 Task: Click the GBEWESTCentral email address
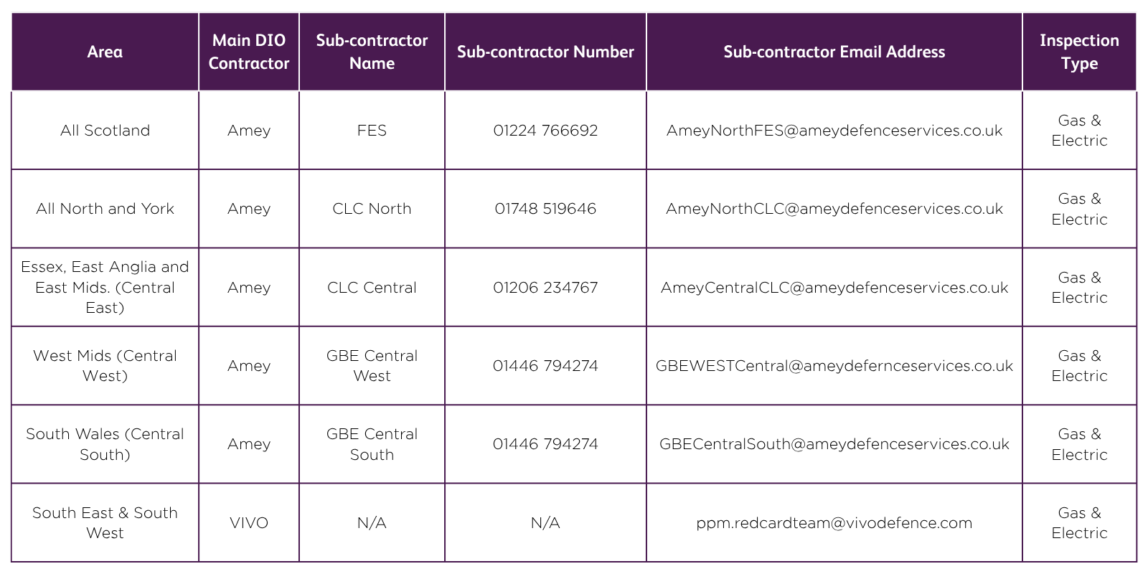tap(834, 366)
